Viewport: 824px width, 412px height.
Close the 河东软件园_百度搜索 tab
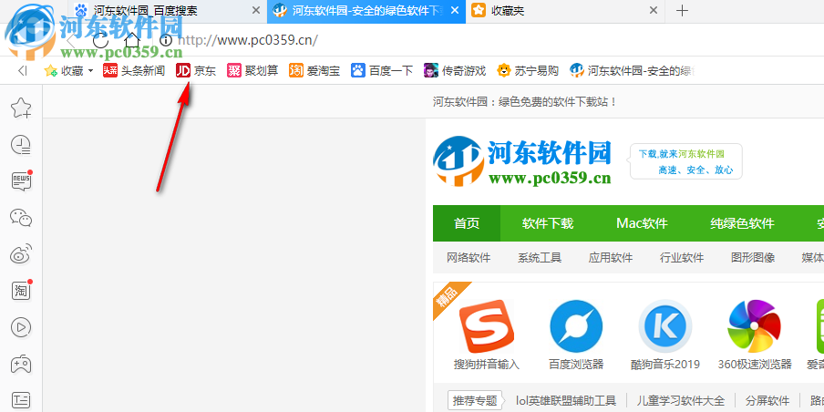coord(256,11)
